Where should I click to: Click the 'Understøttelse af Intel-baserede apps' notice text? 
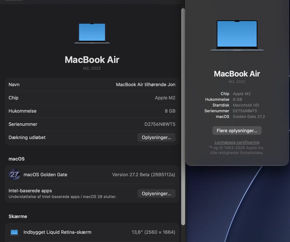pyautogui.click(x=62, y=197)
